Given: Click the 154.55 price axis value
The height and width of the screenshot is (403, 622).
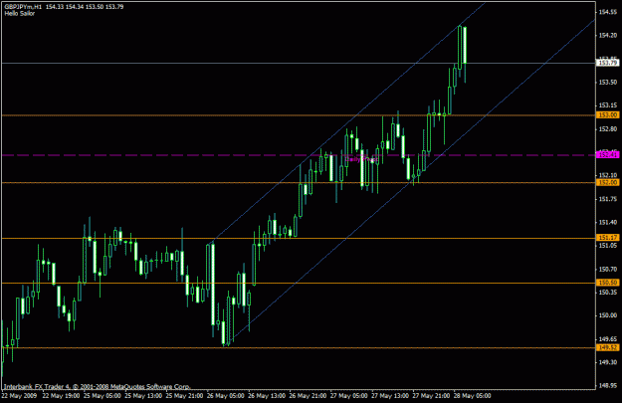Looking at the screenshot, I should 608,12.
